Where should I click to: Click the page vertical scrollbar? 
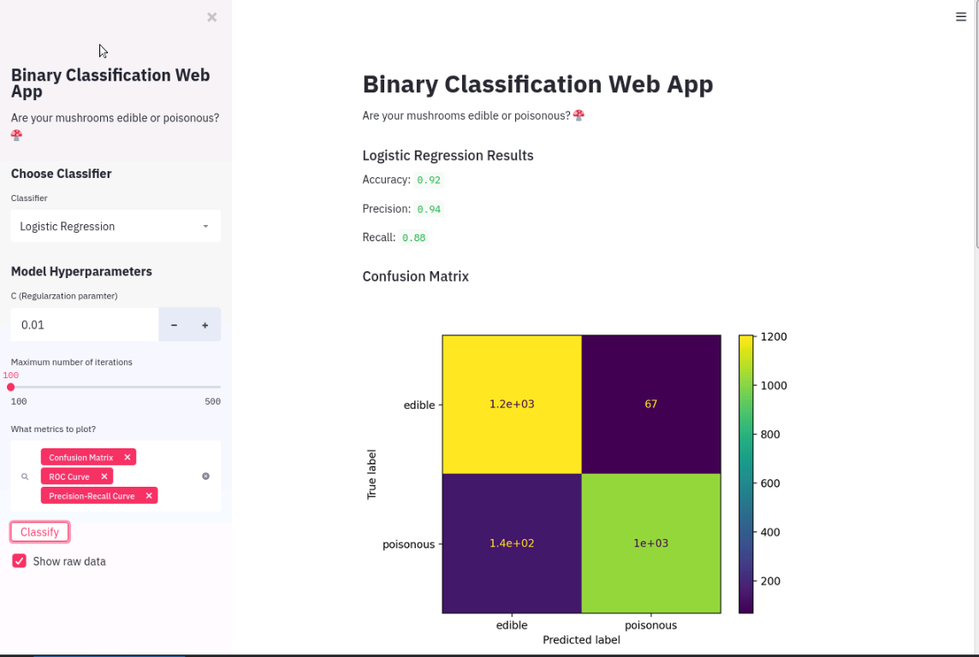(976, 125)
